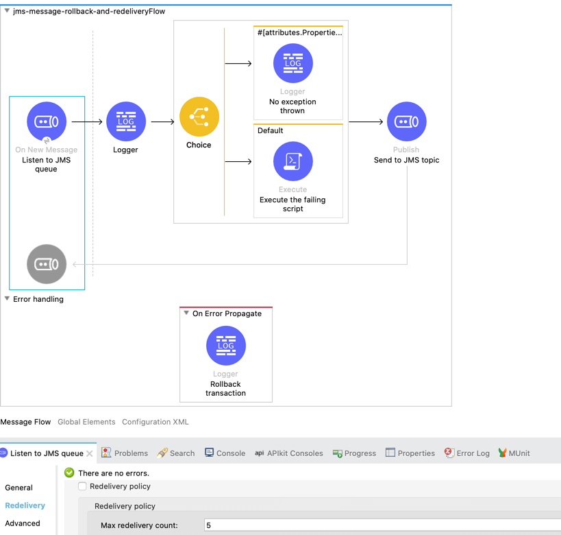Select the Redelivery section in the sidebar
561x535 pixels.
pyautogui.click(x=25, y=506)
